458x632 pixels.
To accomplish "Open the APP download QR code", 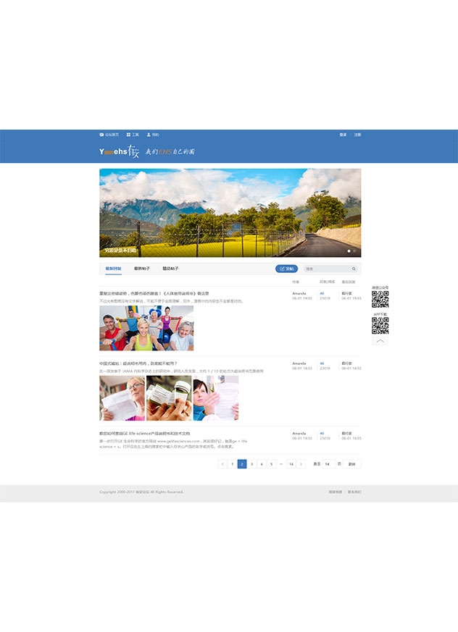I will coord(380,326).
